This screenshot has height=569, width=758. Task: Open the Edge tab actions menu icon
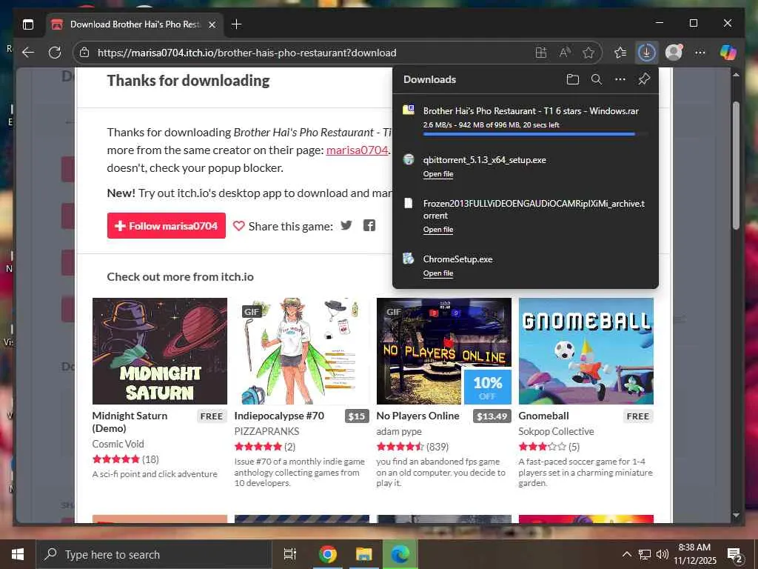[28, 24]
